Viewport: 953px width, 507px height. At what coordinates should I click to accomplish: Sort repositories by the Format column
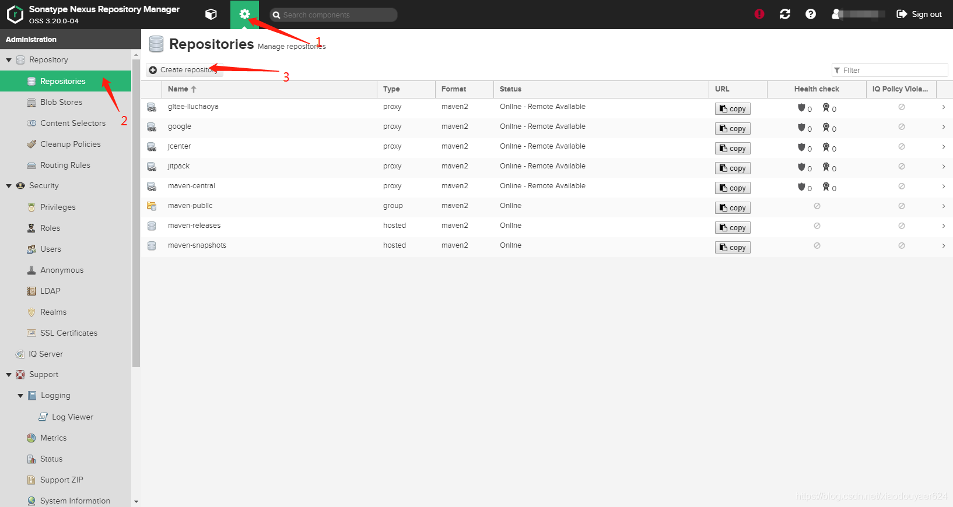pyautogui.click(x=464, y=89)
